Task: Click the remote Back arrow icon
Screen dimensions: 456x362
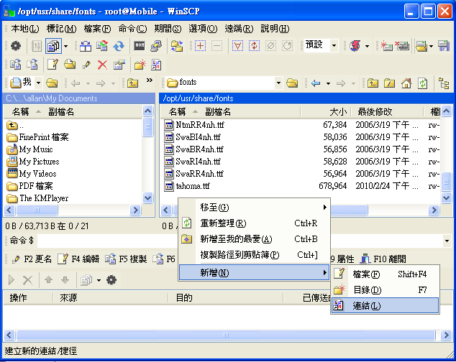Action: (316, 83)
